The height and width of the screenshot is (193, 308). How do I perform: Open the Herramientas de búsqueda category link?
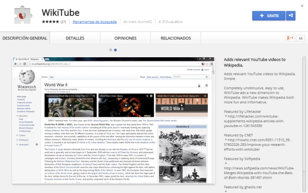(95, 22)
